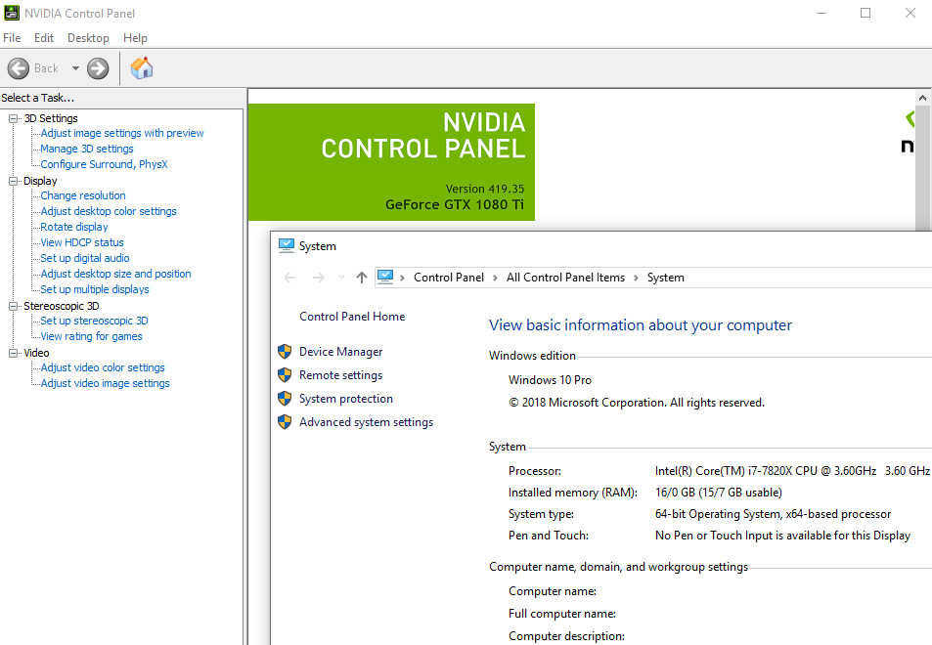This screenshot has width=932, height=645.
Task: Open Adjust video color settings
Action: [103, 367]
